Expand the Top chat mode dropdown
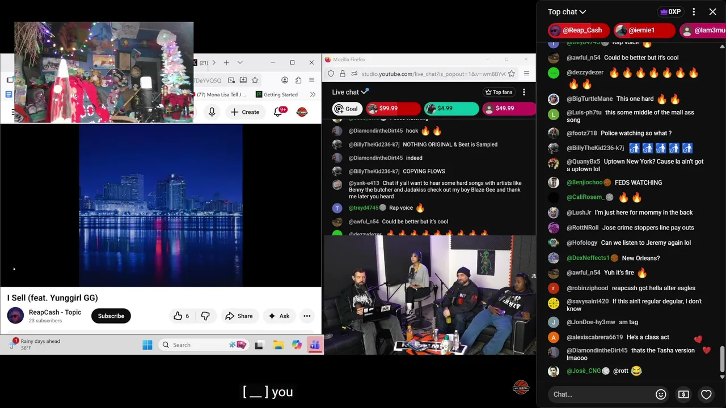726x408 pixels. coord(567,11)
